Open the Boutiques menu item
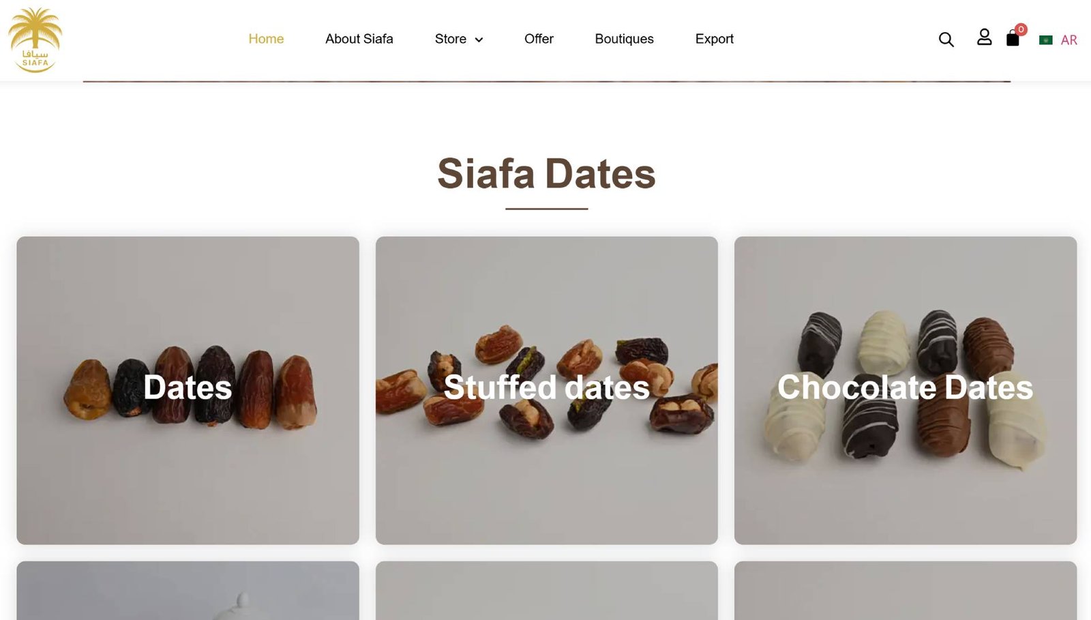Image resolution: width=1091 pixels, height=620 pixels. pyautogui.click(x=624, y=39)
